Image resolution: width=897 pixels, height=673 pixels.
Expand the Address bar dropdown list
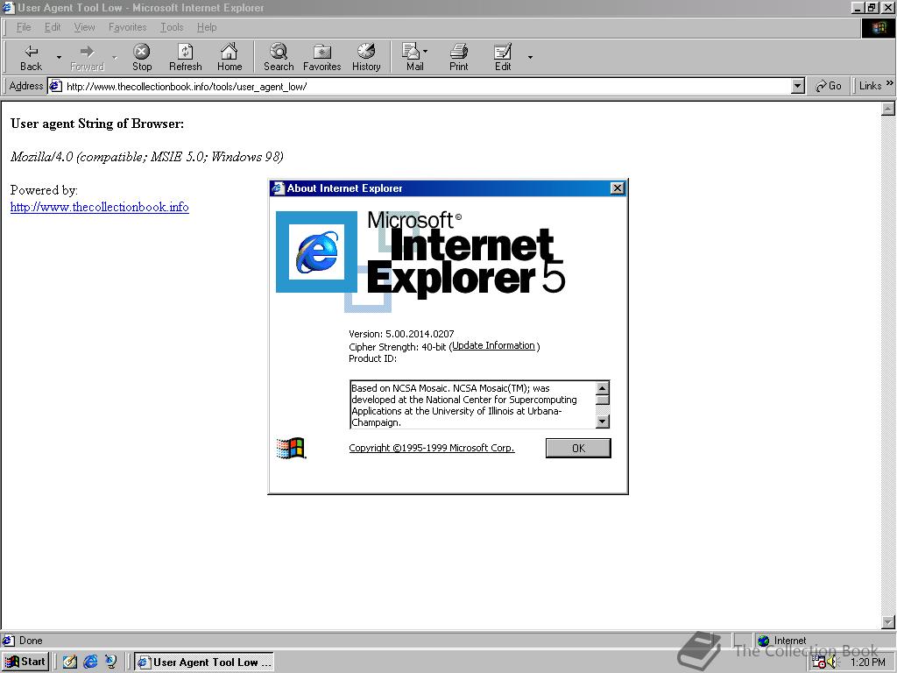point(798,87)
